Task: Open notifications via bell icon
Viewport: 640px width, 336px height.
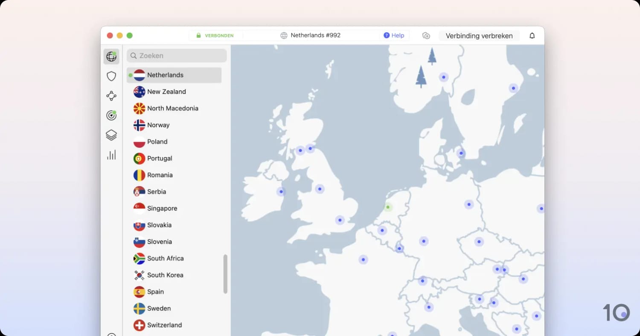Action: click(532, 36)
